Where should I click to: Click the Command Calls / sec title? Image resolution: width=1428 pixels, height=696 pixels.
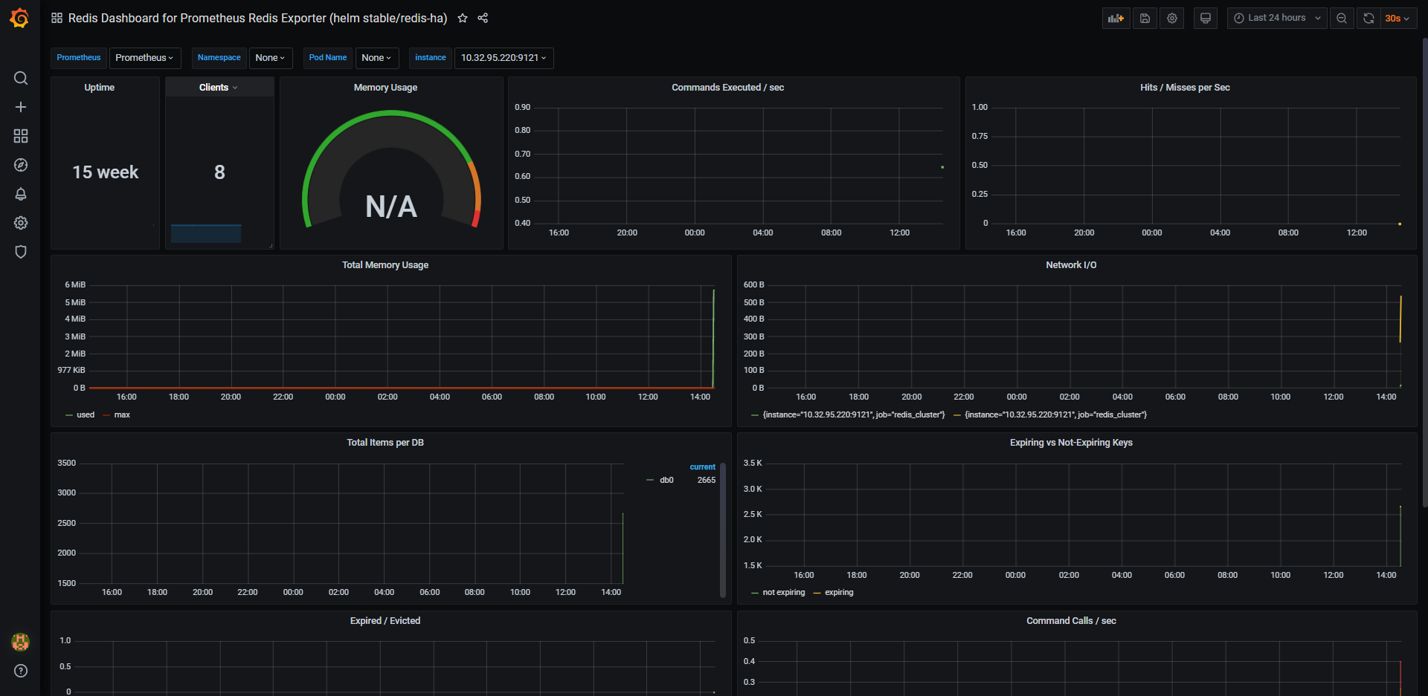click(x=1071, y=621)
